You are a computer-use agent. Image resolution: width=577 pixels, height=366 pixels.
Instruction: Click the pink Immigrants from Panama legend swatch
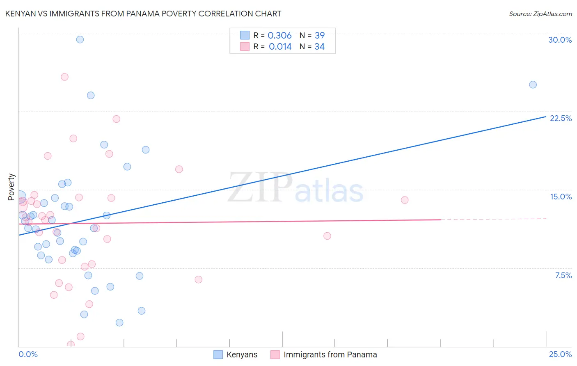[x=275, y=355]
